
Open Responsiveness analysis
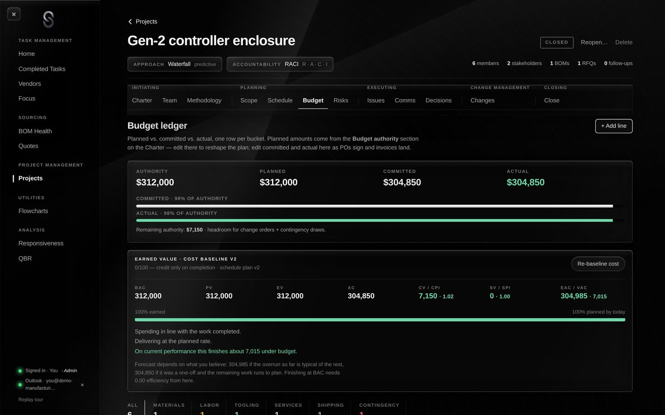pyautogui.click(x=41, y=243)
